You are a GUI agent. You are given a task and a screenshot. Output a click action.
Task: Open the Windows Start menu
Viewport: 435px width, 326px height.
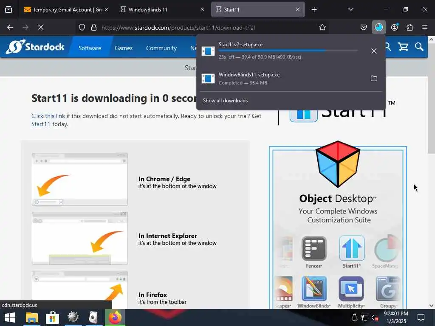10,318
